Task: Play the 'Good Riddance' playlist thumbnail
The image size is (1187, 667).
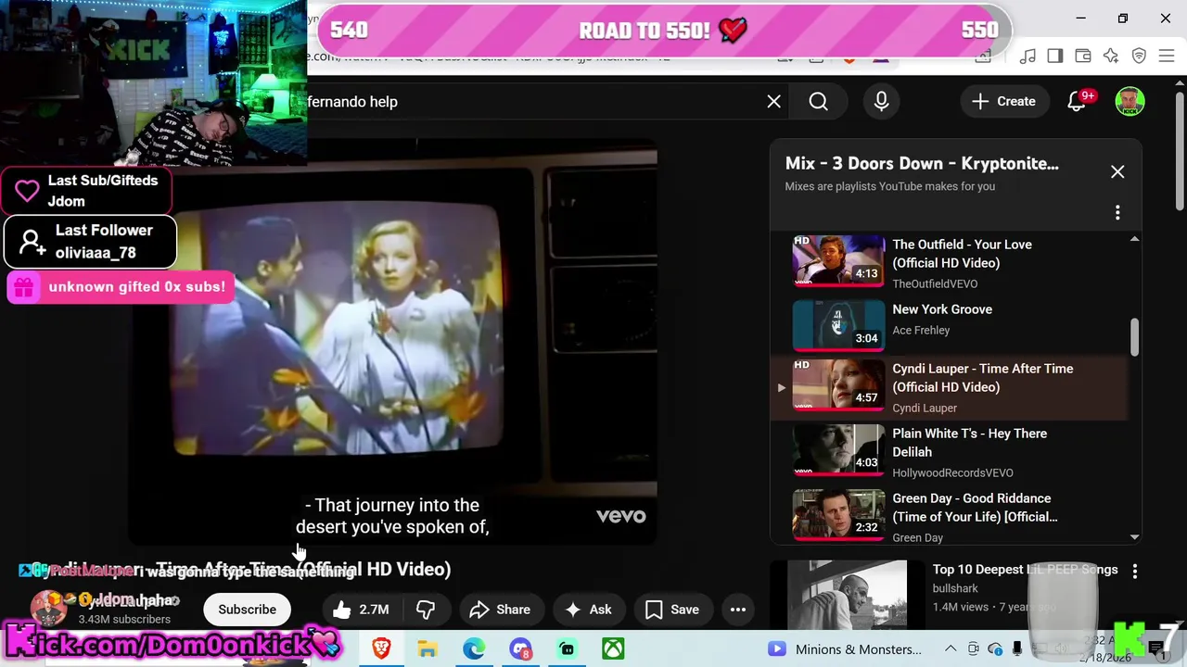Action: 838,514
